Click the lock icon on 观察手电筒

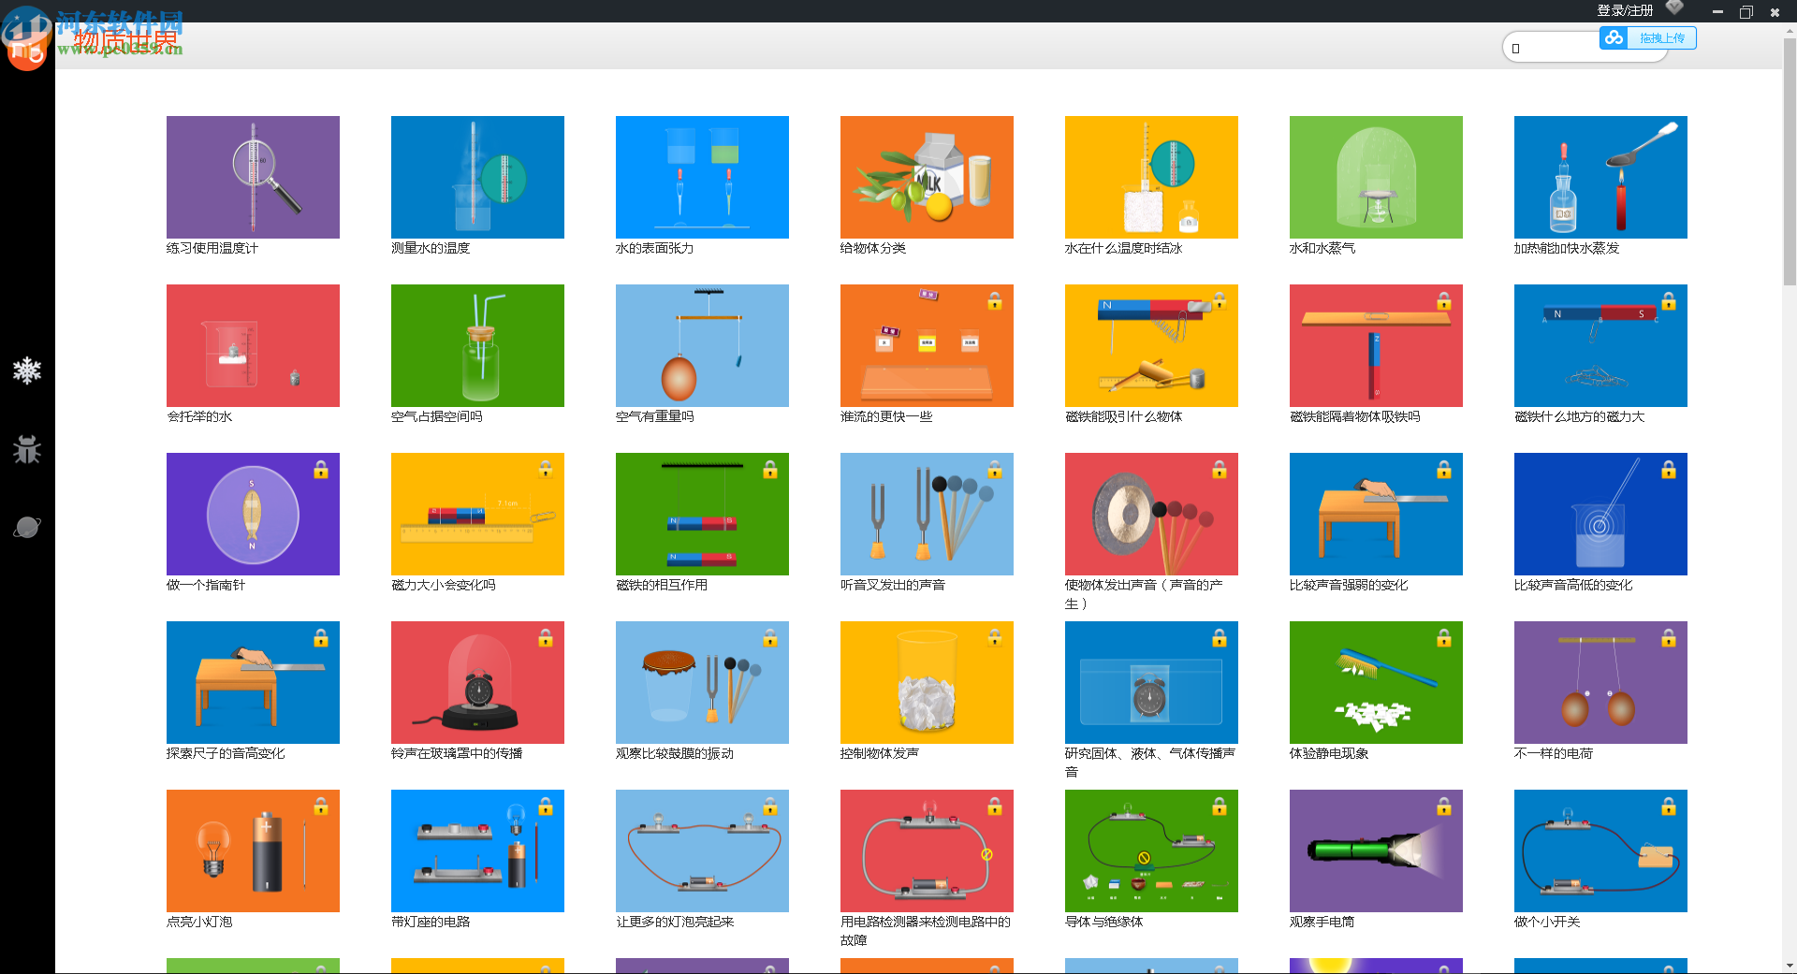(1444, 807)
